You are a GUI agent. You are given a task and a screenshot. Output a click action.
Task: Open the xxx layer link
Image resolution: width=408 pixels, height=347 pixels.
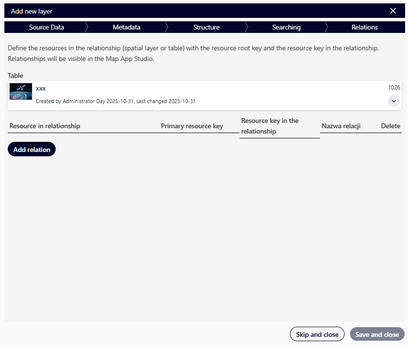(41, 88)
